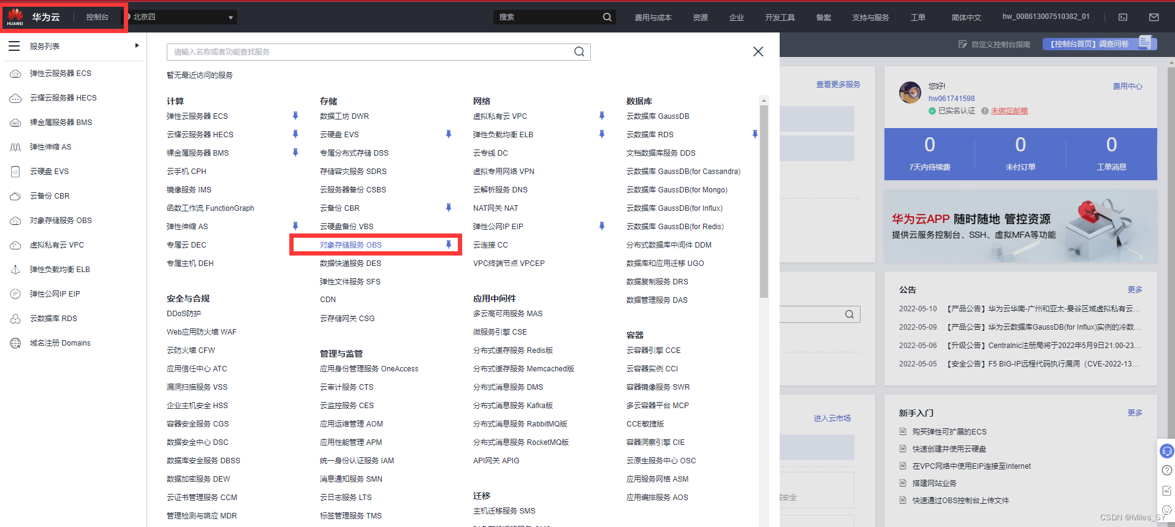Open the 控制台 console tab
Viewport: 1175px width, 527px height.
coord(97,17)
